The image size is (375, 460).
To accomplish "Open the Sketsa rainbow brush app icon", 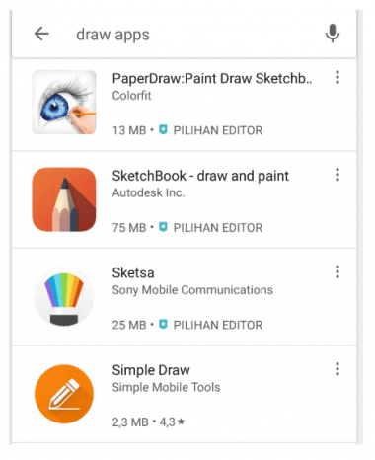I will (64, 297).
